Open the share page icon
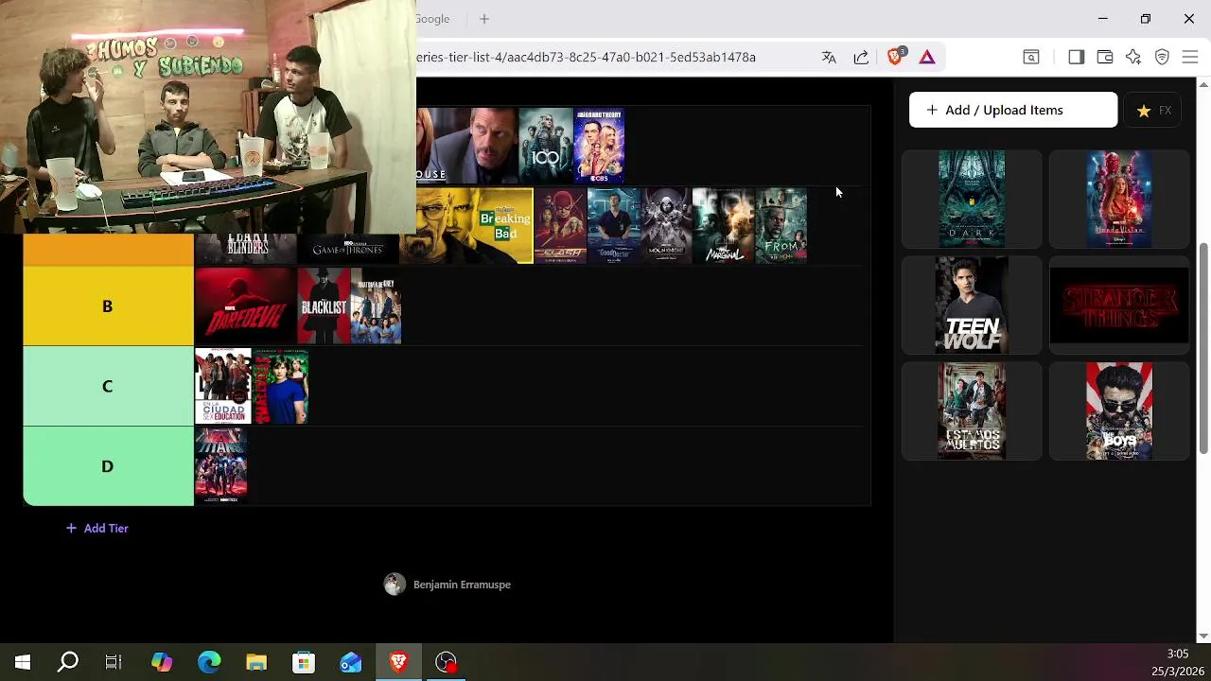 pos(861,58)
